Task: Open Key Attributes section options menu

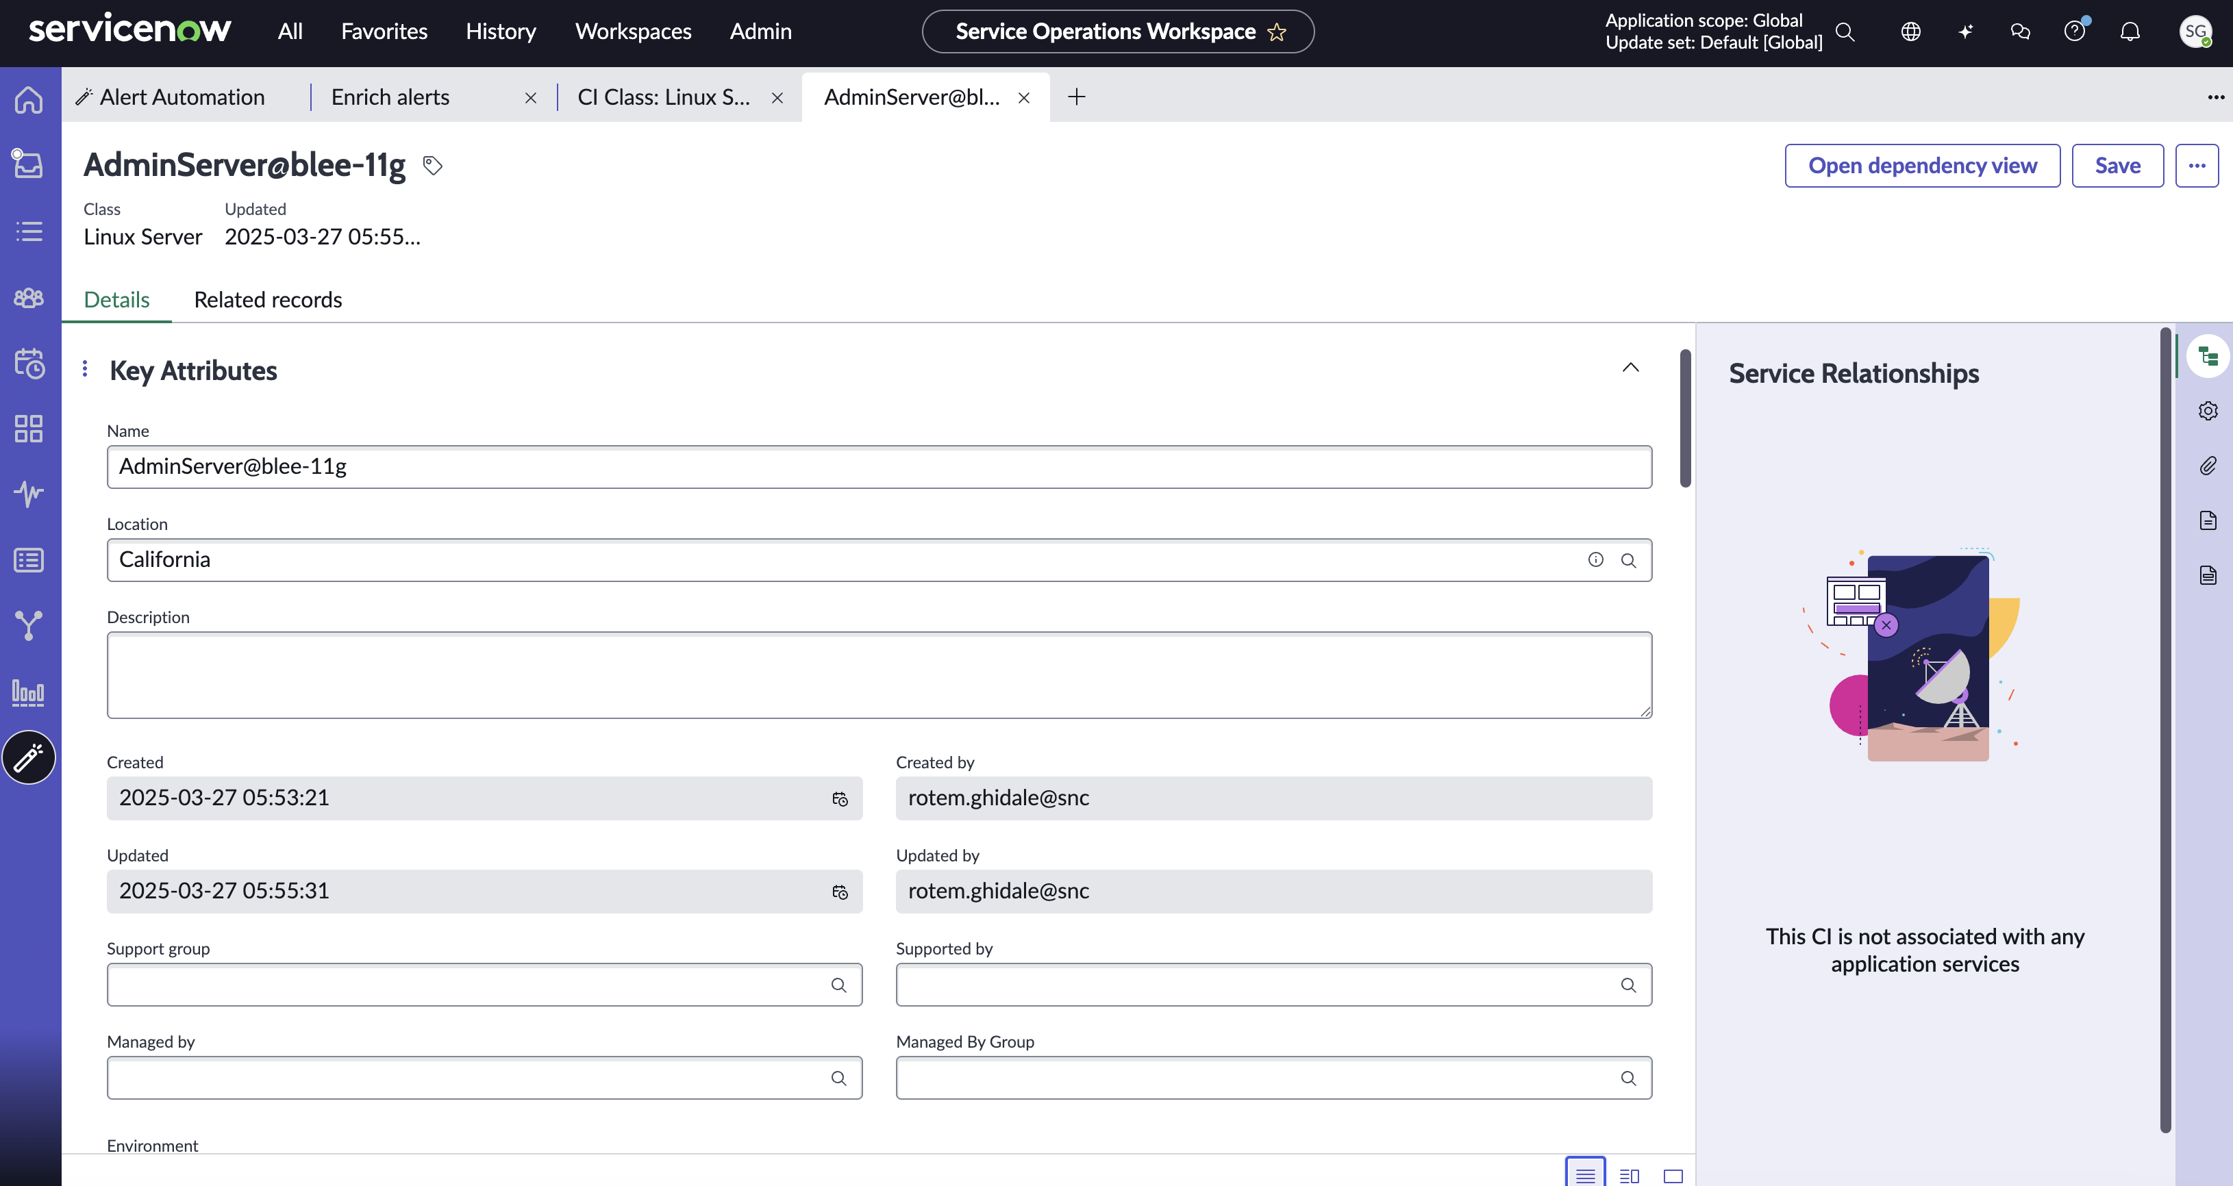Action: (85, 369)
